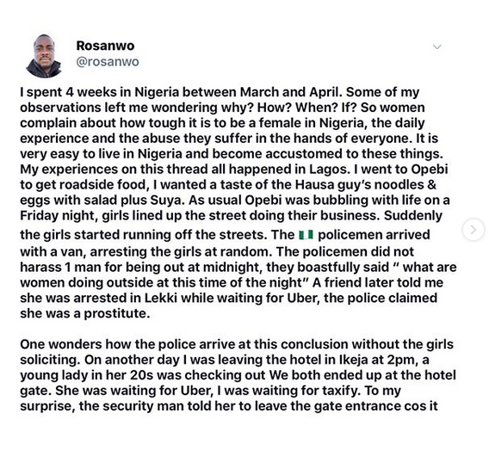Click the Rosanwo display name

coord(105,46)
